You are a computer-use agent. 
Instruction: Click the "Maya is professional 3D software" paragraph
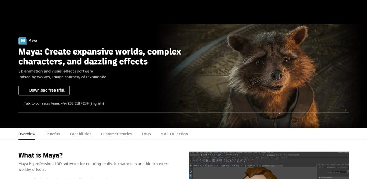point(94,167)
